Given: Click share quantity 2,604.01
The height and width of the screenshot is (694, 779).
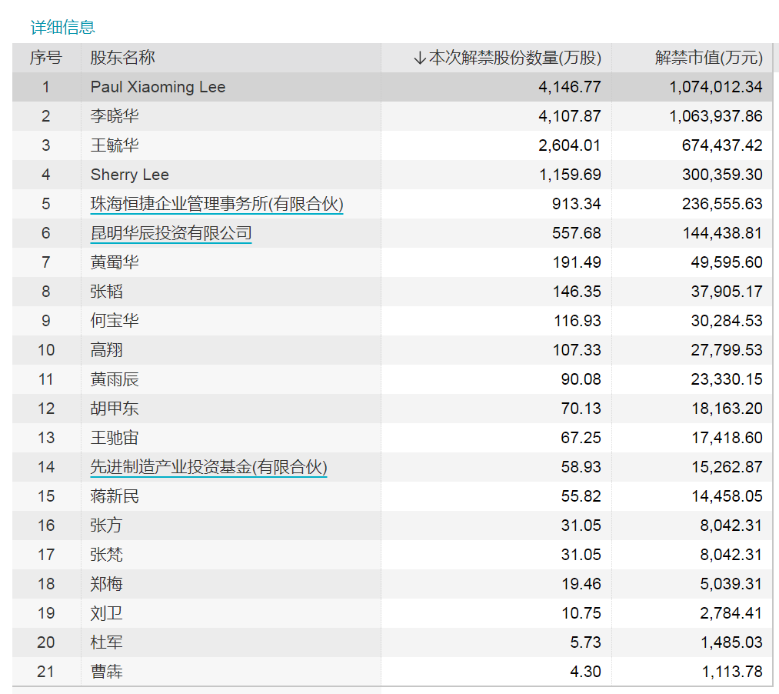Looking at the screenshot, I should pyautogui.click(x=570, y=145).
